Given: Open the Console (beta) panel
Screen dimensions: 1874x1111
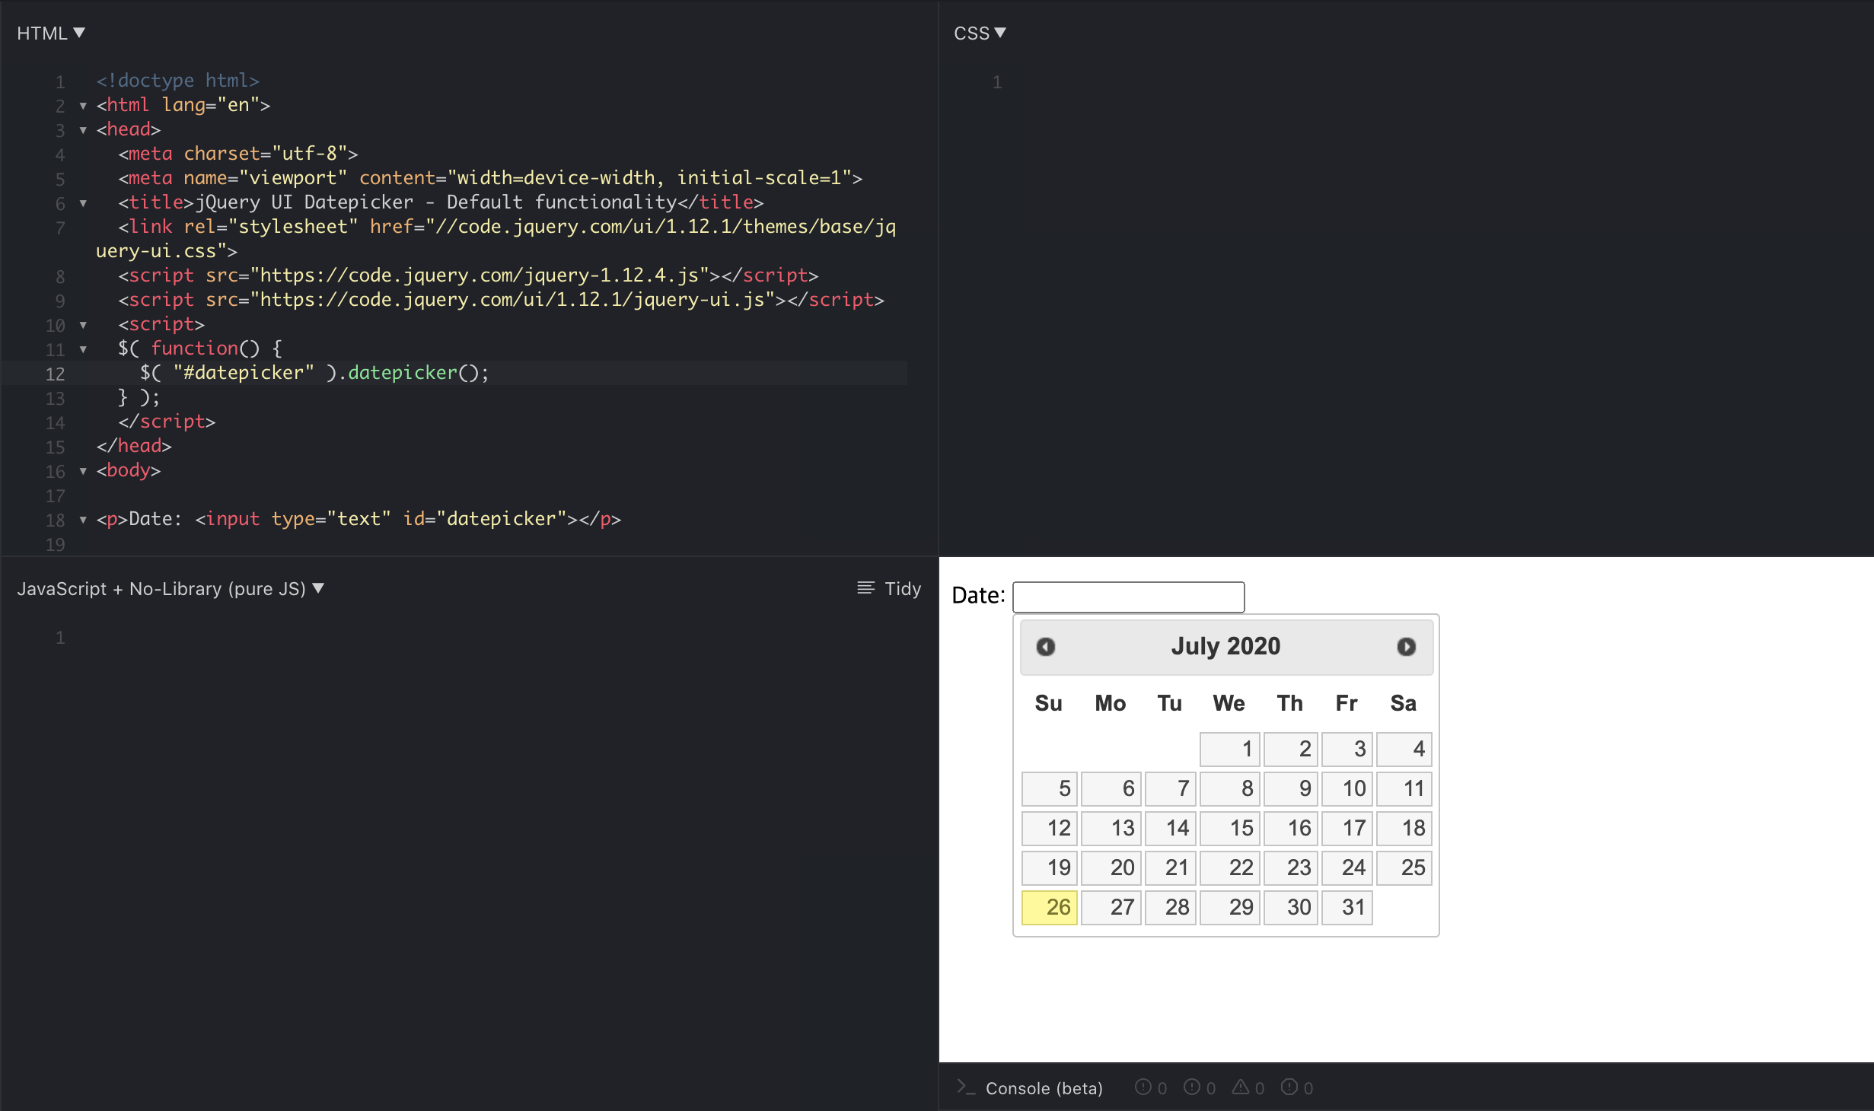Looking at the screenshot, I should pos(1044,1088).
